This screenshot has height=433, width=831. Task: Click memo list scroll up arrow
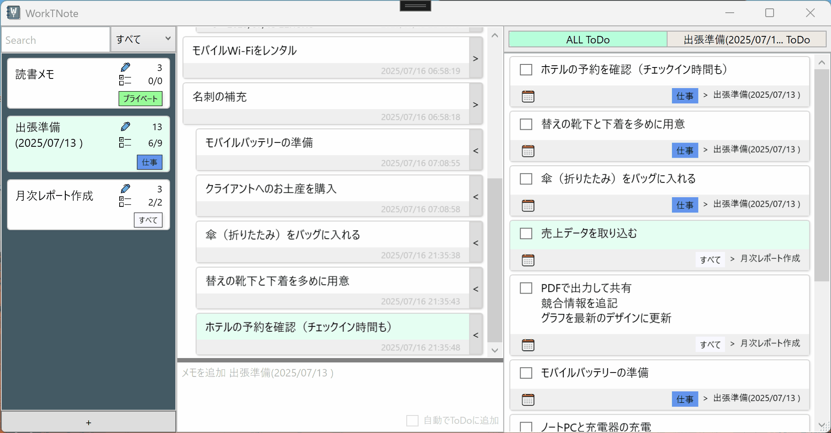[x=495, y=35]
